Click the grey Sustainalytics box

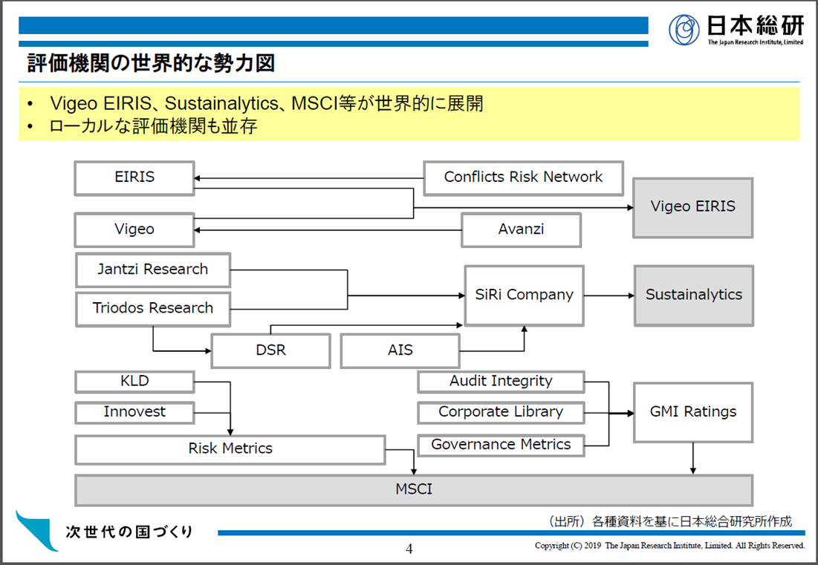click(x=693, y=295)
